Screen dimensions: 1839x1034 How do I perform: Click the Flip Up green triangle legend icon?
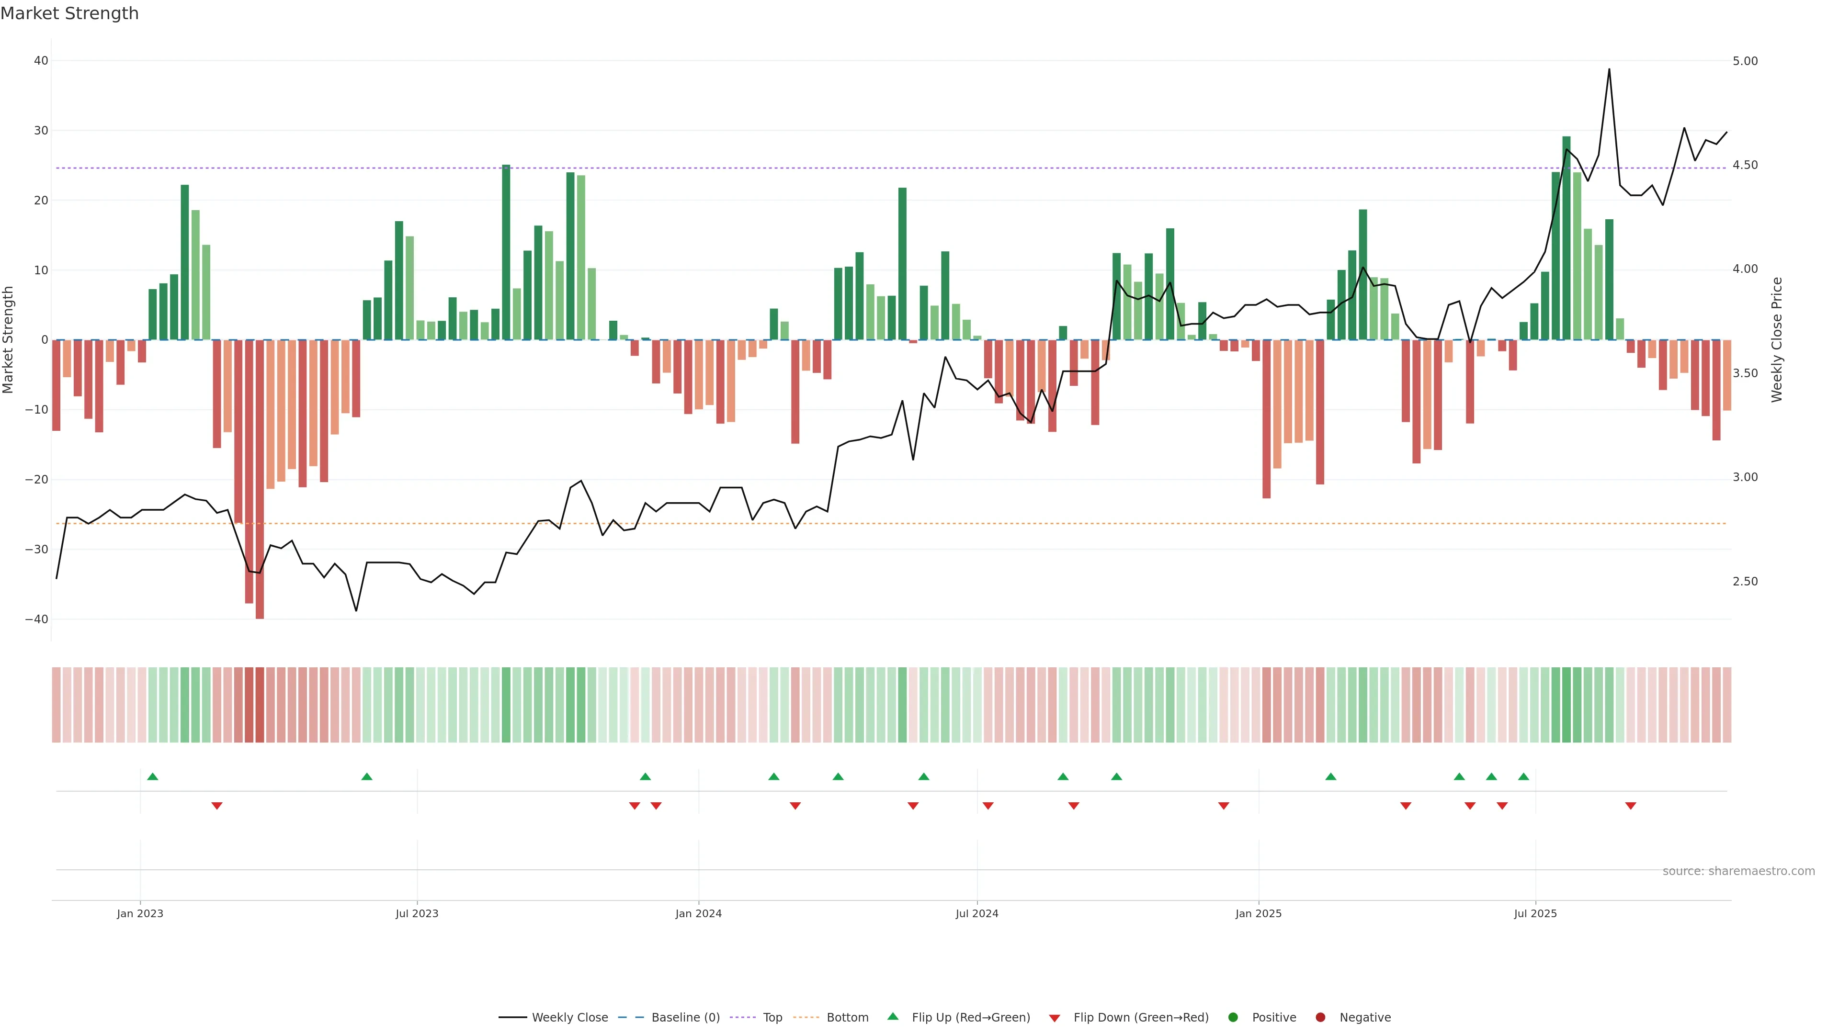click(892, 1016)
